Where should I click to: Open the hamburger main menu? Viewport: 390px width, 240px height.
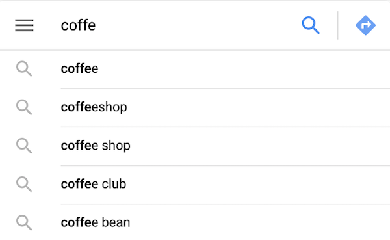(x=24, y=25)
